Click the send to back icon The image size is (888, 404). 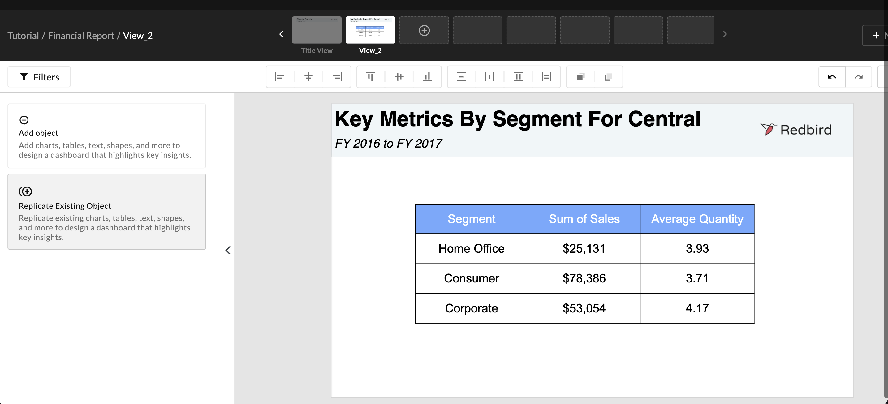[x=608, y=77]
